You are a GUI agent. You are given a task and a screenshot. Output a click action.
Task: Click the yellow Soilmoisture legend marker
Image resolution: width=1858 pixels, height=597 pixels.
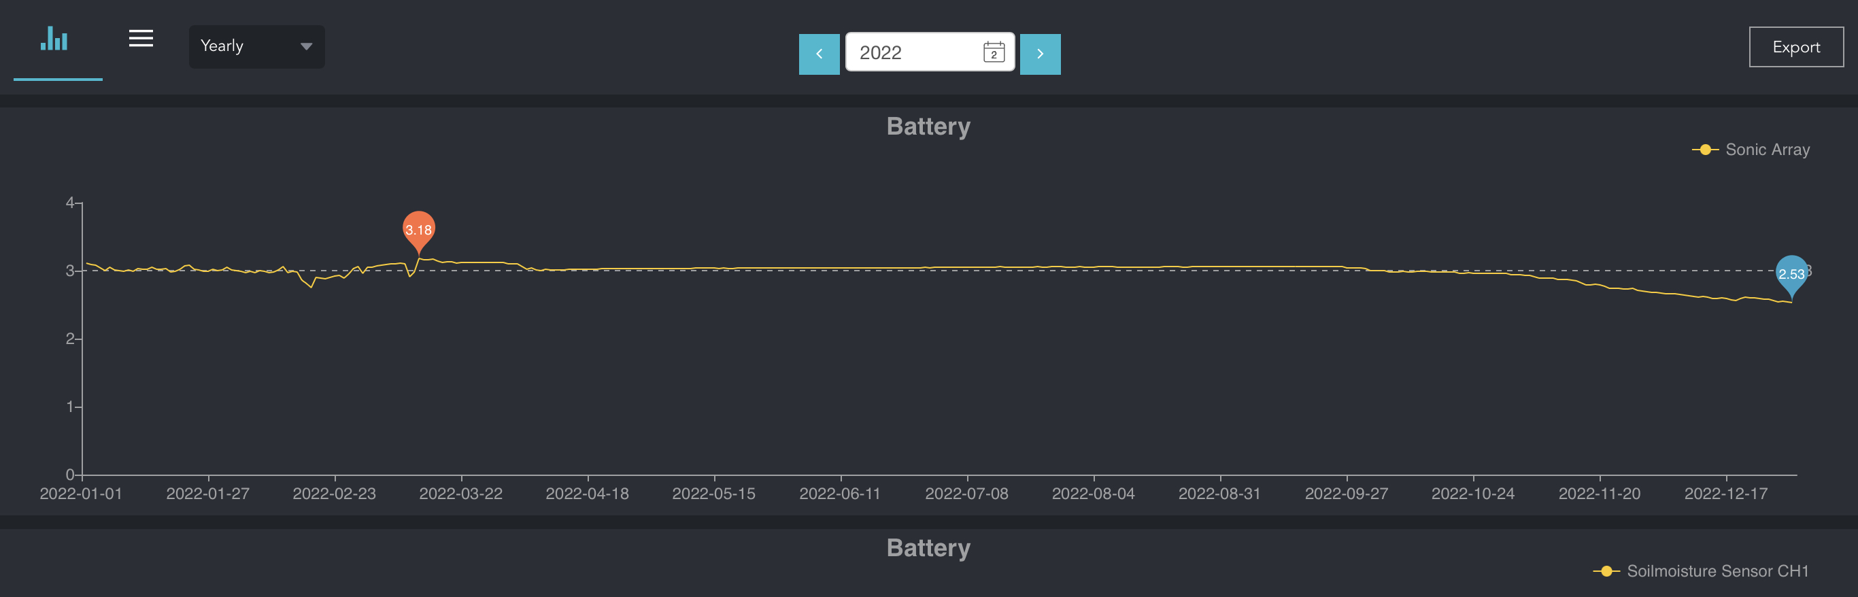[1606, 571]
